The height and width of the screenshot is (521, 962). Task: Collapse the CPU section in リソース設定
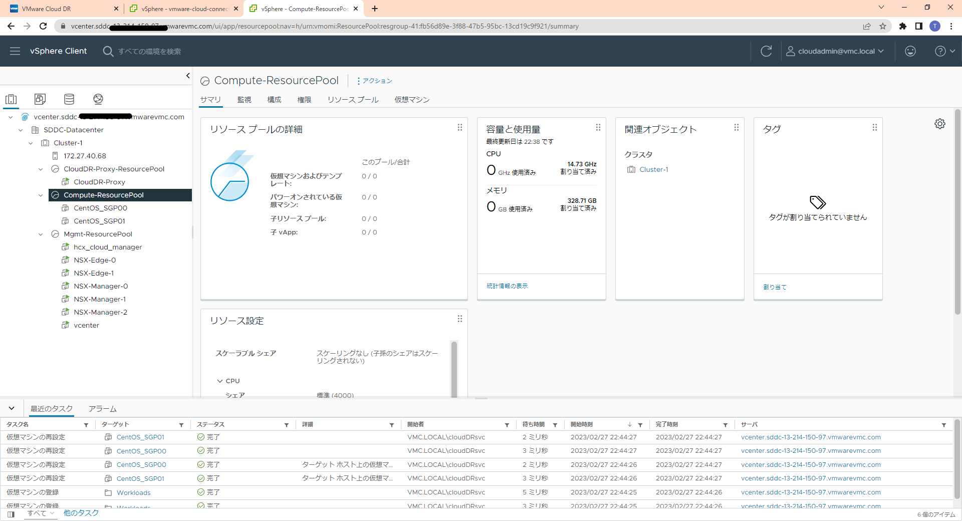click(219, 381)
